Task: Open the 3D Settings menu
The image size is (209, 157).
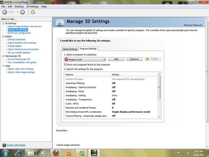Action: 32,7
